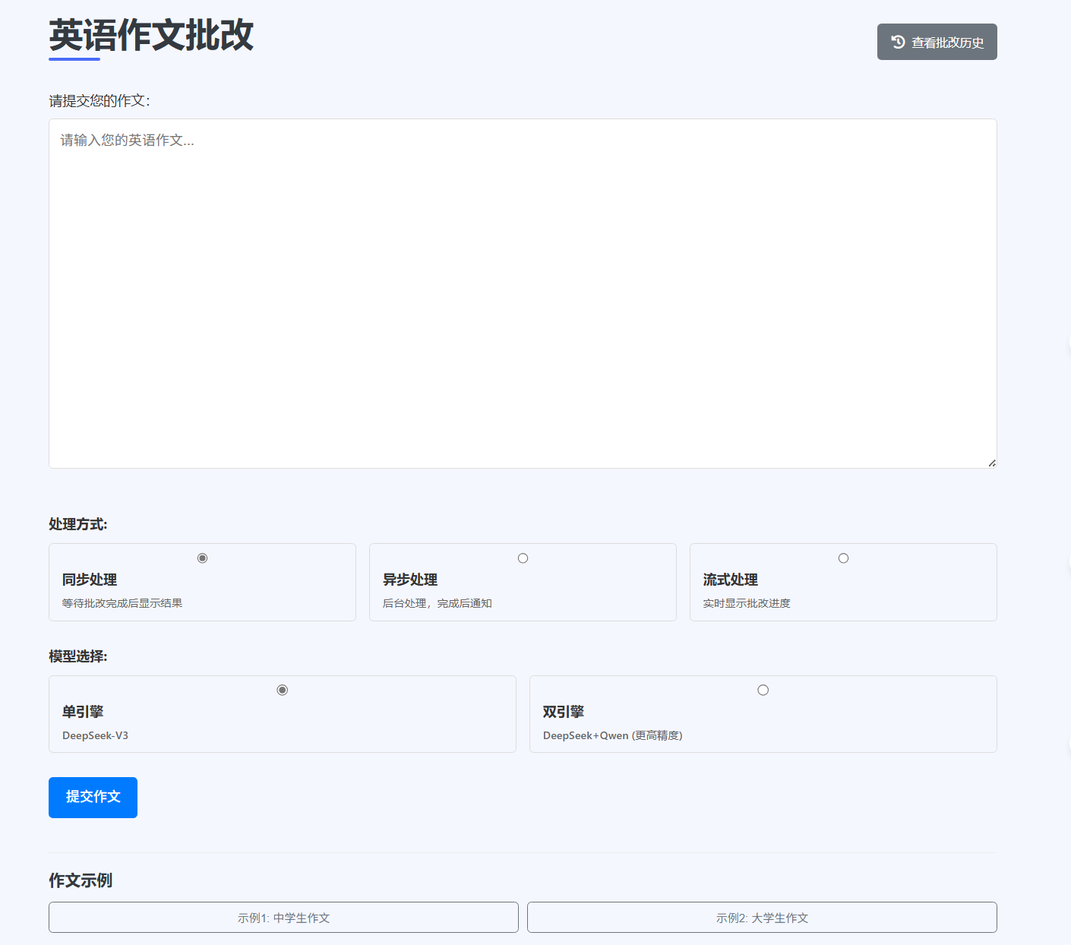Viewport: 1071px width, 945px height.
Task: Click the textarea resize handle
Action: pyautogui.click(x=991, y=462)
